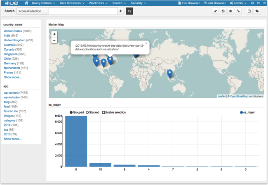The width and height of the screenshot is (268, 185).
Task: Filter by United States country
Action: [x=13, y=31]
